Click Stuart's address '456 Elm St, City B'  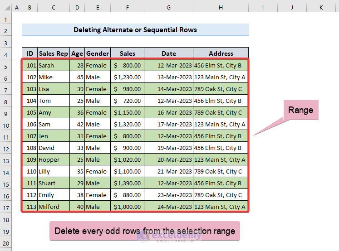(x=221, y=183)
